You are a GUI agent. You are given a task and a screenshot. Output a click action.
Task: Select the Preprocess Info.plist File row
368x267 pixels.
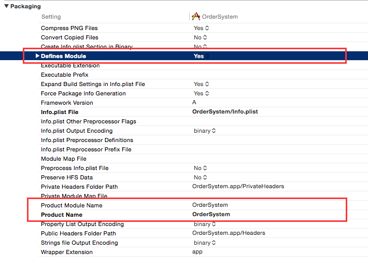click(x=203, y=168)
